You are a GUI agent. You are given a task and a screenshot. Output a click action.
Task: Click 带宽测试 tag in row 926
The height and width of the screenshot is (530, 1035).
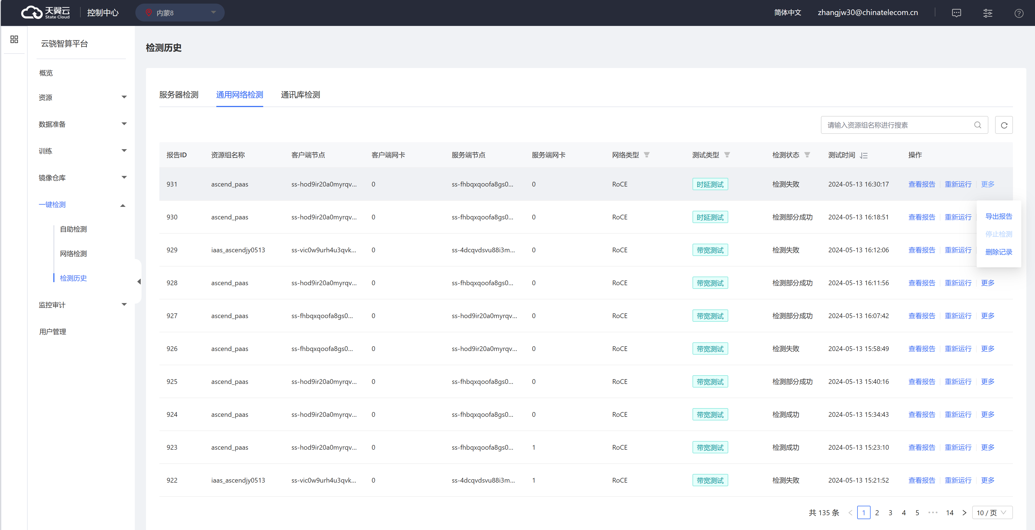(710, 349)
